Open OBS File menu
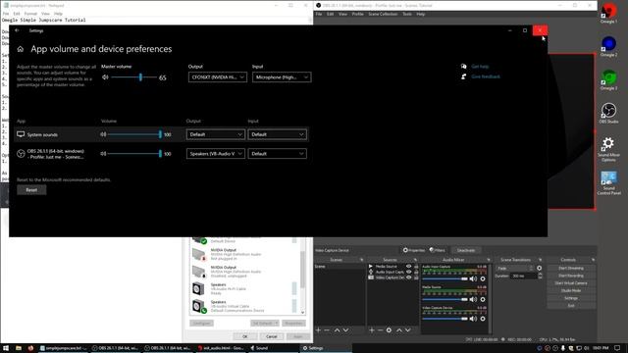The image size is (628, 353). point(319,14)
